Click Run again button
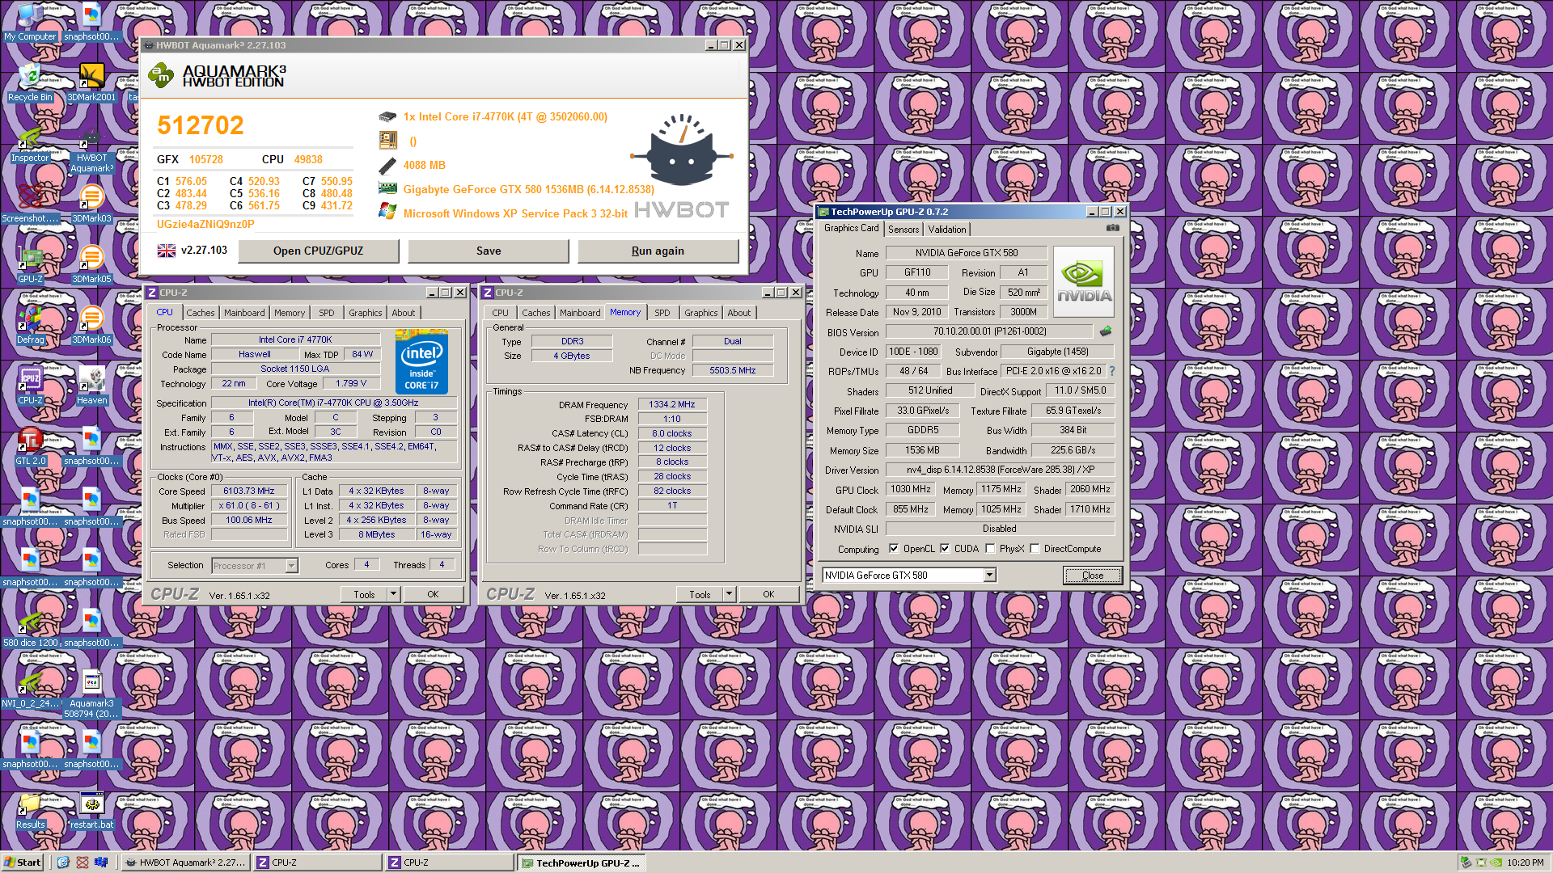Screen dimensions: 1553x873 click(x=658, y=251)
